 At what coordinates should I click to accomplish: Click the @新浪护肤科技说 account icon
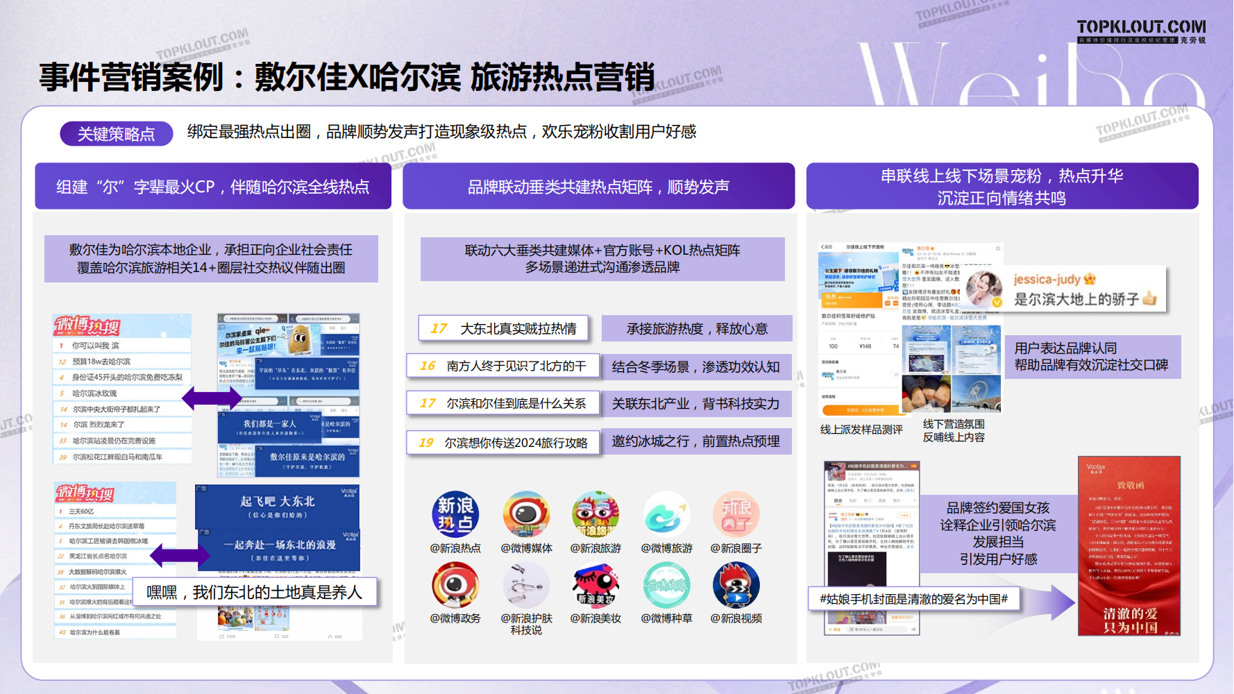coord(526,585)
